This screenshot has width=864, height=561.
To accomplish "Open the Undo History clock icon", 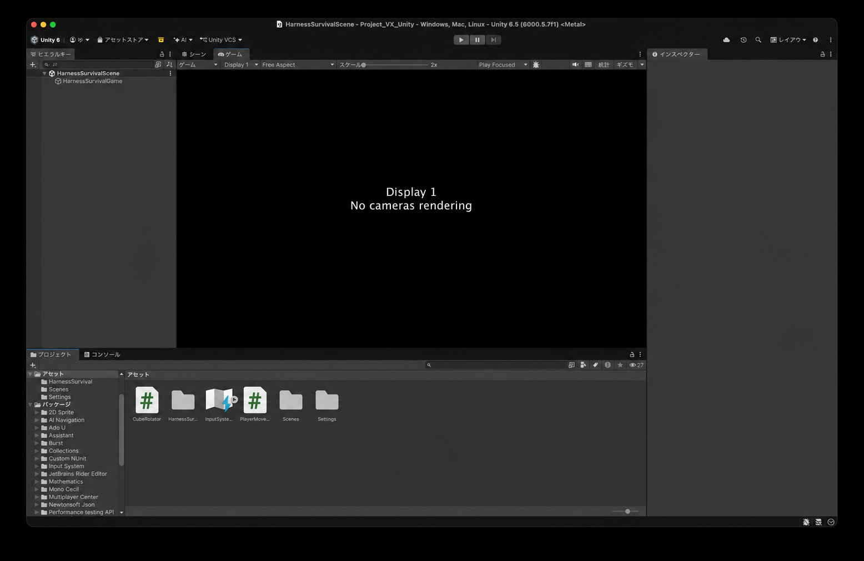I will pos(744,40).
